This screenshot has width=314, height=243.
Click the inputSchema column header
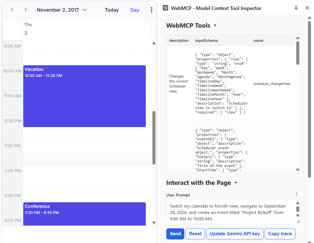pos(206,40)
